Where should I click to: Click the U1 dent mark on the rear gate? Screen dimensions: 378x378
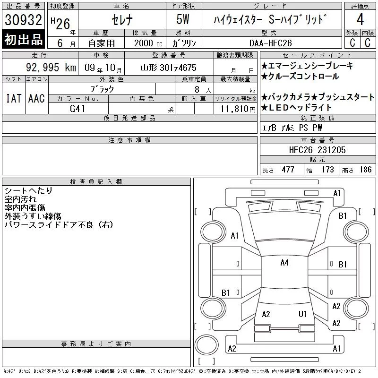point(302,314)
